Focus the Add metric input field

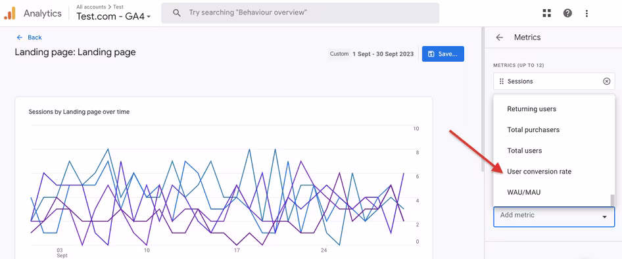click(x=554, y=216)
